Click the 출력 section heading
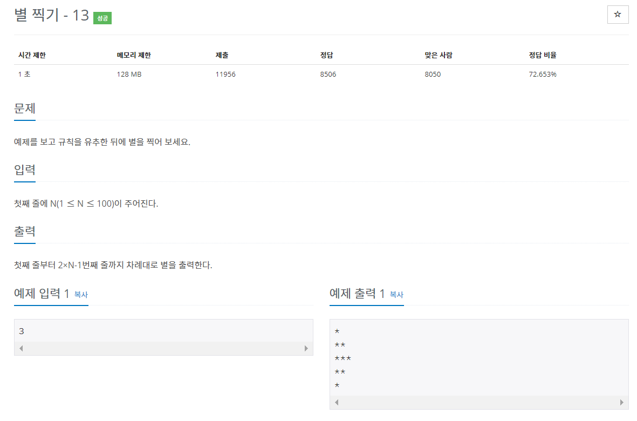The width and height of the screenshot is (637, 421). coord(25,232)
